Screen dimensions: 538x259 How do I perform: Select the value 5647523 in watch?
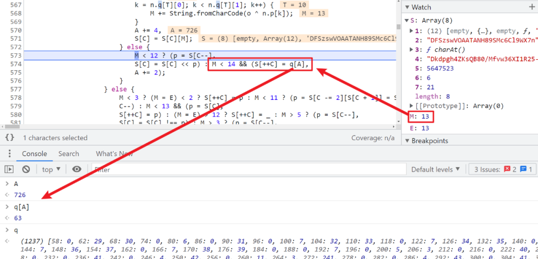click(x=441, y=69)
